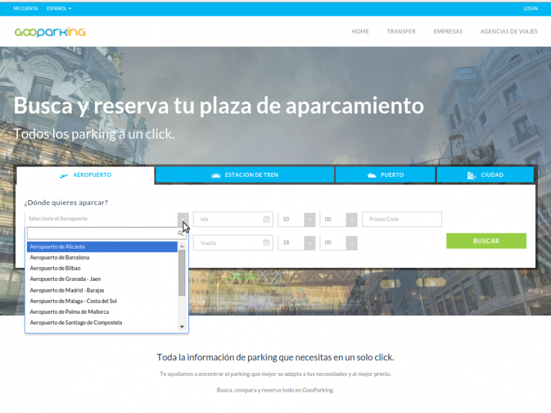
Task: Click the calendar icon in Ida field
Action: pos(267,220)
